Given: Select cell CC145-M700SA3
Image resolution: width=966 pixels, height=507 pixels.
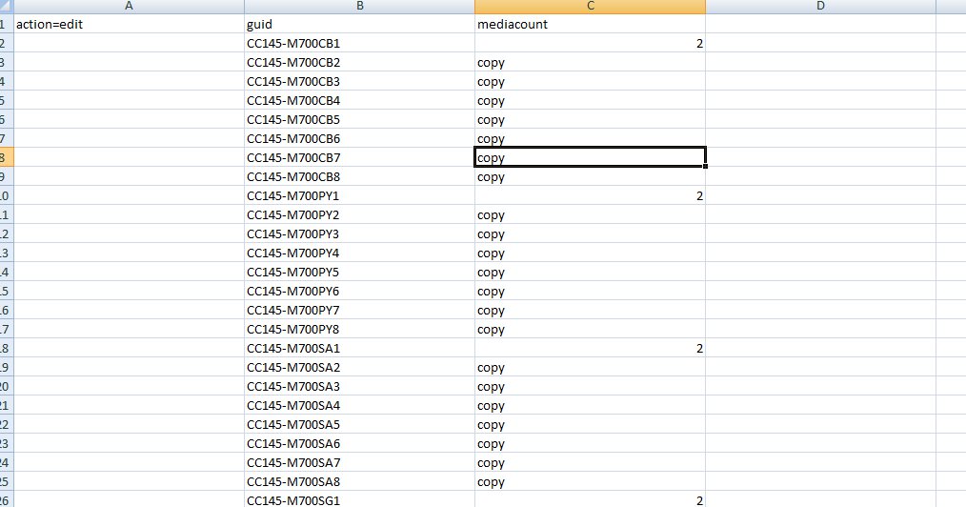Looking at the screenshot, I should [x=360, y=386].
